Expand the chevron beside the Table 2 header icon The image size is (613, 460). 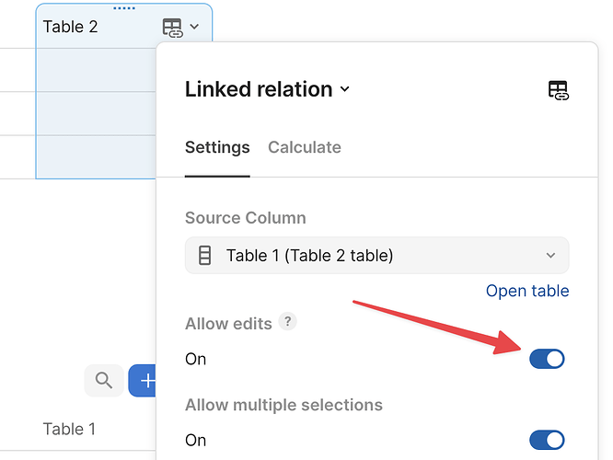(x=195, y=28)
